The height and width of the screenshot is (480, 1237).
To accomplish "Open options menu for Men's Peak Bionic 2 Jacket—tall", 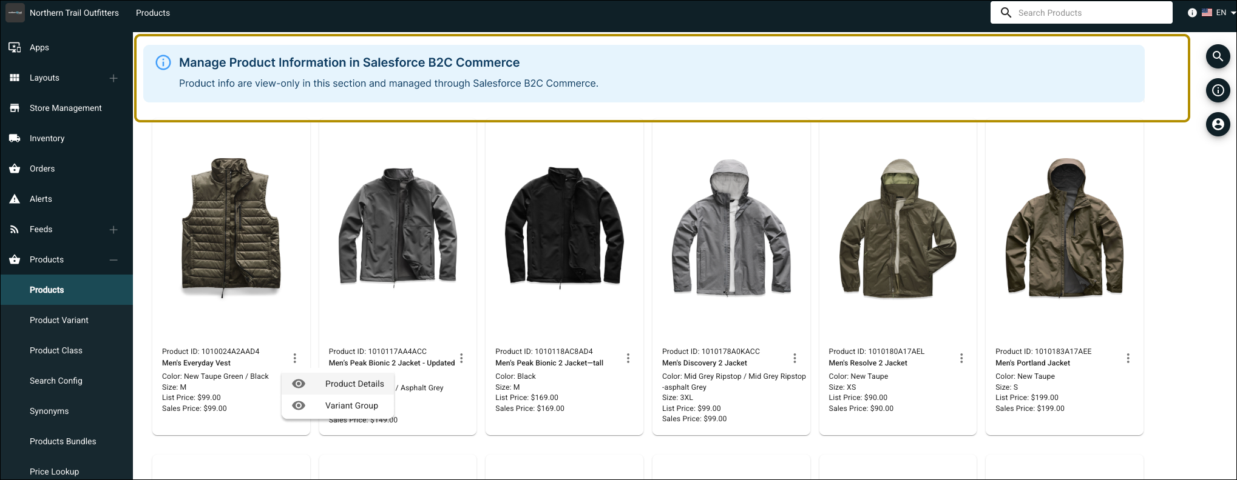I will (628, 358).
